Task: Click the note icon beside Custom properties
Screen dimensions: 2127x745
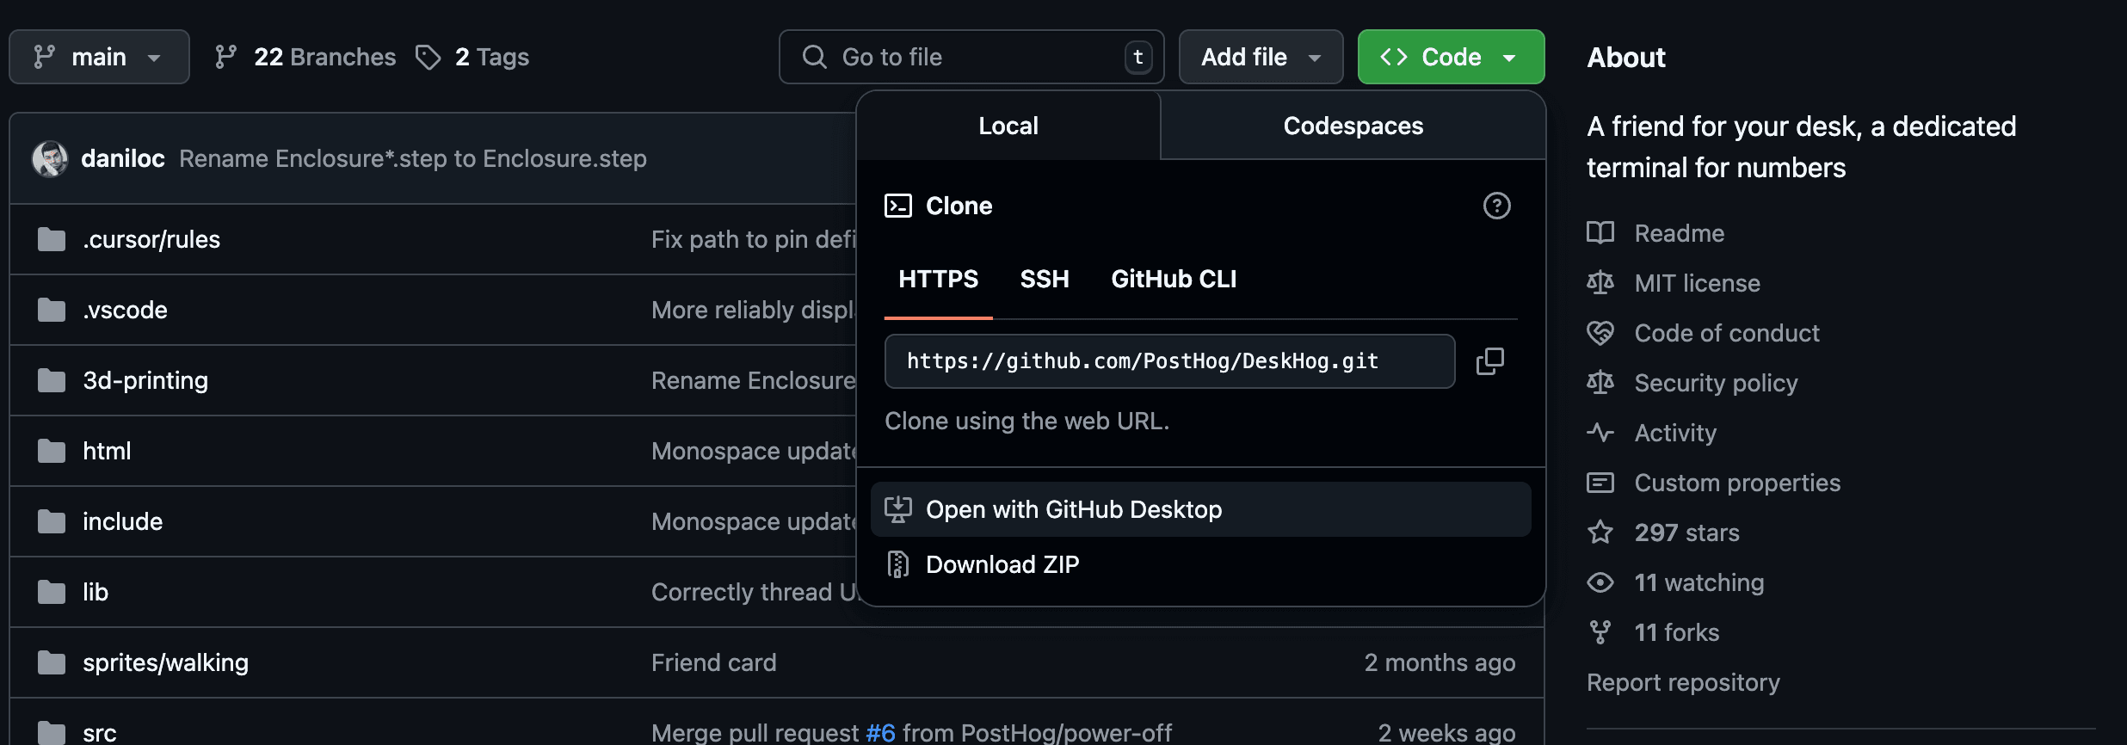Action: tap(1600, 483)
